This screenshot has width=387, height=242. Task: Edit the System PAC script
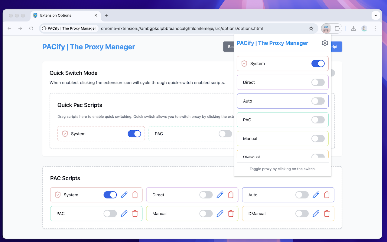pos(124,195)
